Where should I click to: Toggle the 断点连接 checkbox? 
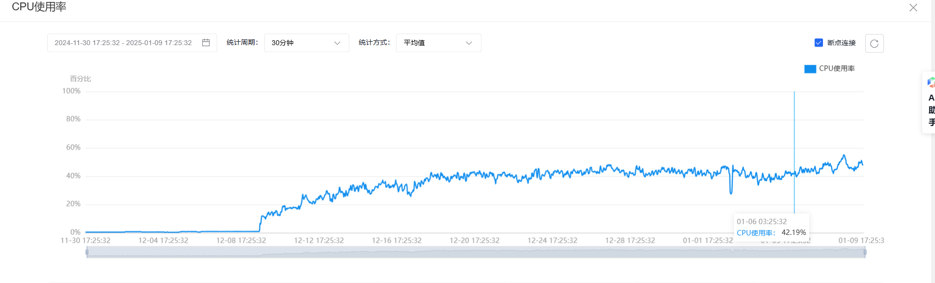(x=819, y=43)
